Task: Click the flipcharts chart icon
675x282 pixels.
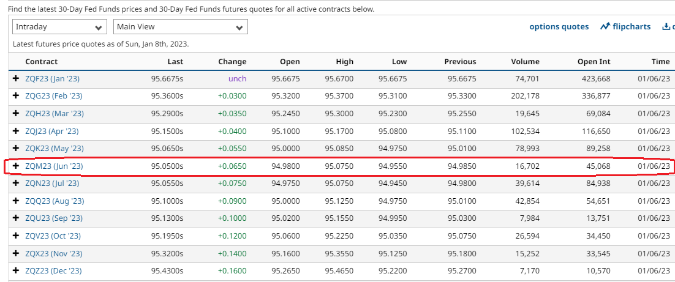Action: click(605, 26)
